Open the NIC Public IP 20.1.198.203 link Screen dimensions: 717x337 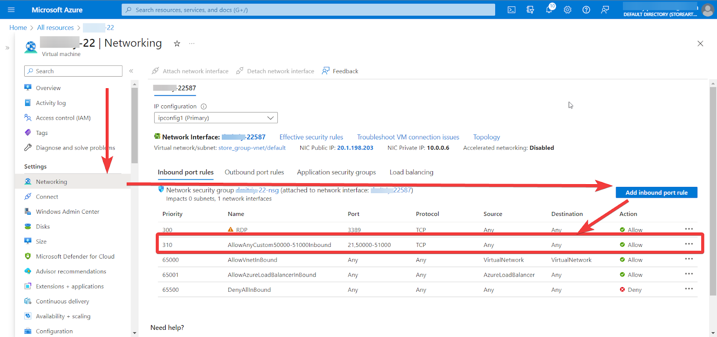[355, 148]
